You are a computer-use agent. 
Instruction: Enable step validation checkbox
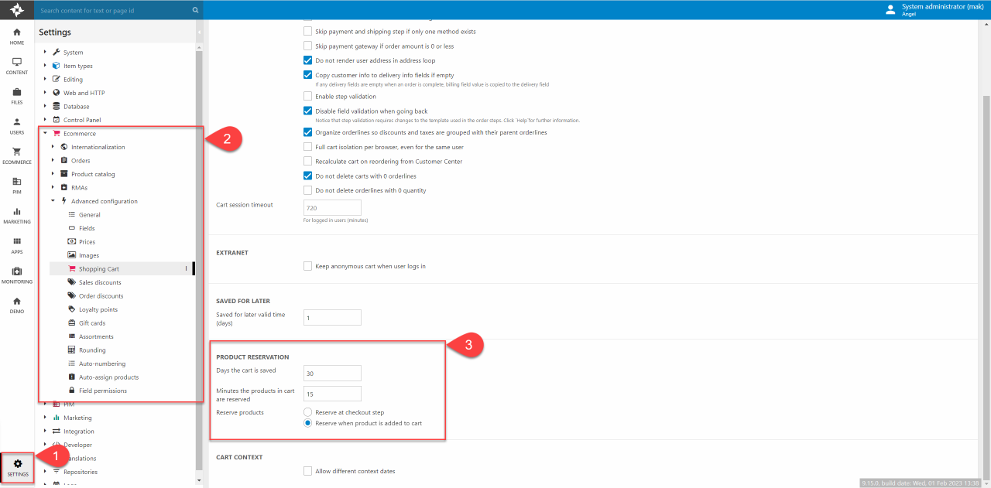pos(307,97)
